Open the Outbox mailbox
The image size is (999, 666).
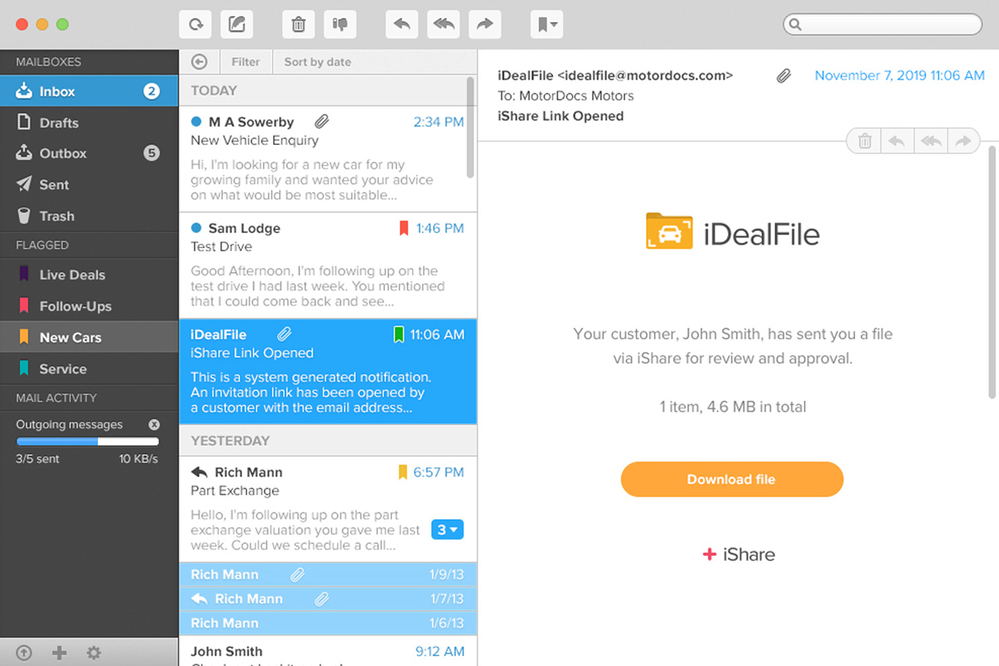(89, 154)
